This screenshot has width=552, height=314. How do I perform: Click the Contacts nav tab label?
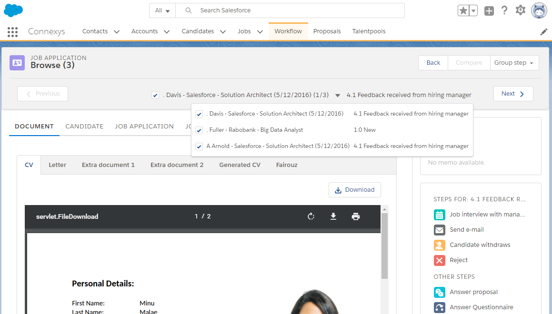click(x=95, y=31)
